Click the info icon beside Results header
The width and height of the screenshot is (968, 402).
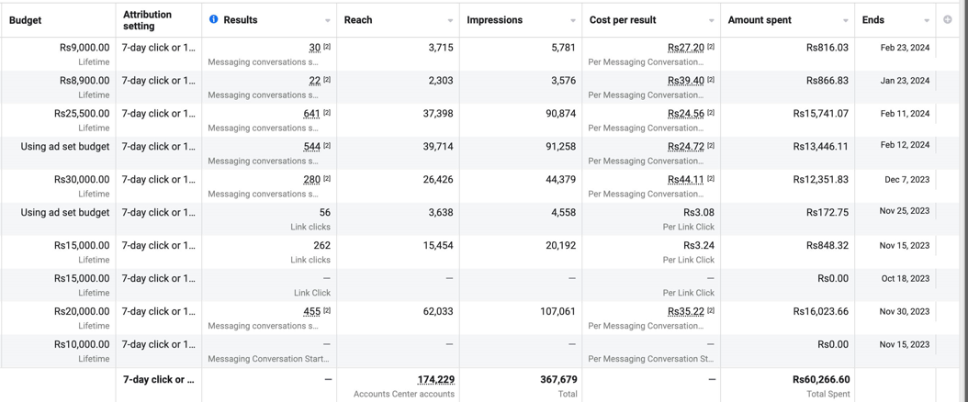pos(213,19)
